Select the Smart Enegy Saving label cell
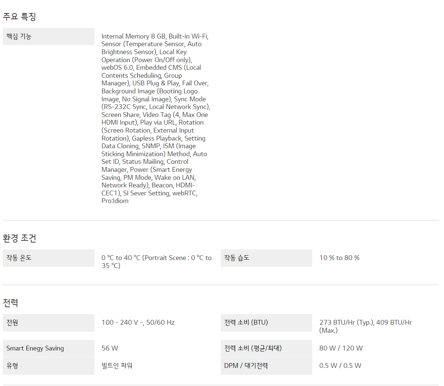The image size is (444, 386). [x=48, y=348]
